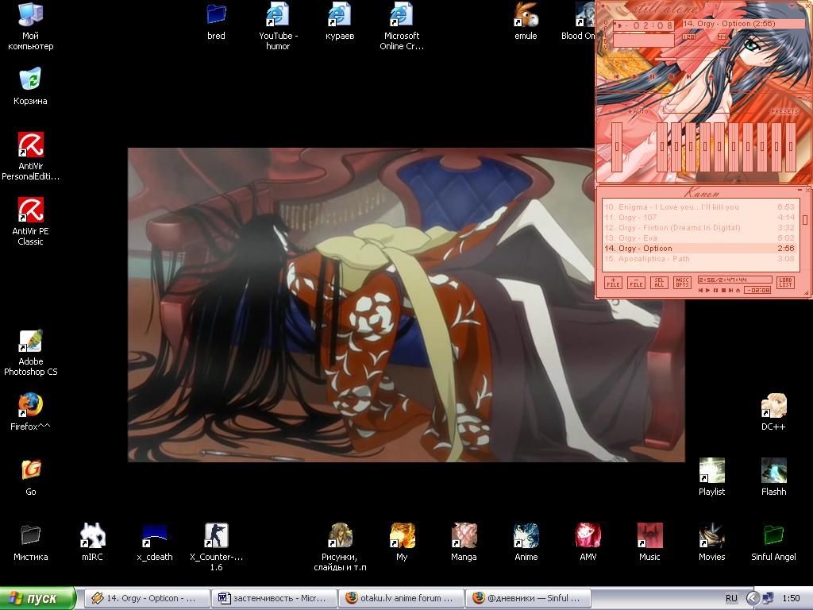Open the LOAD LIST playlist menu

pyautogui.click(x=785, y=283)
